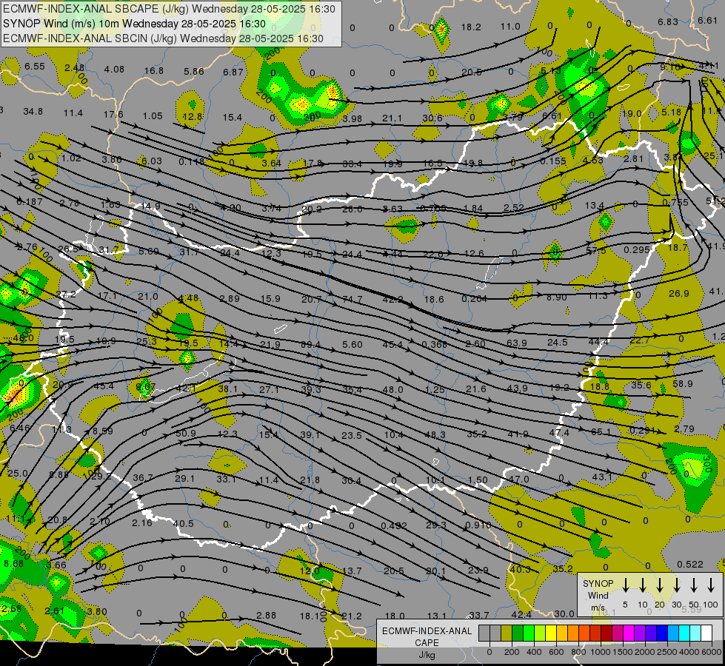Click the map value 0.264
This screenshot has height=666, width=725.
pos(475,298)
